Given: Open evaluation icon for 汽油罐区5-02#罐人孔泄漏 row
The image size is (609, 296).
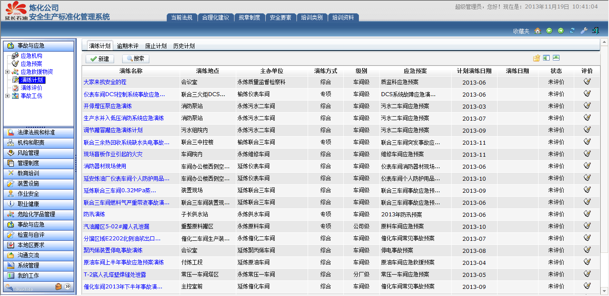Looking at the screenshot, I should 587,226.
